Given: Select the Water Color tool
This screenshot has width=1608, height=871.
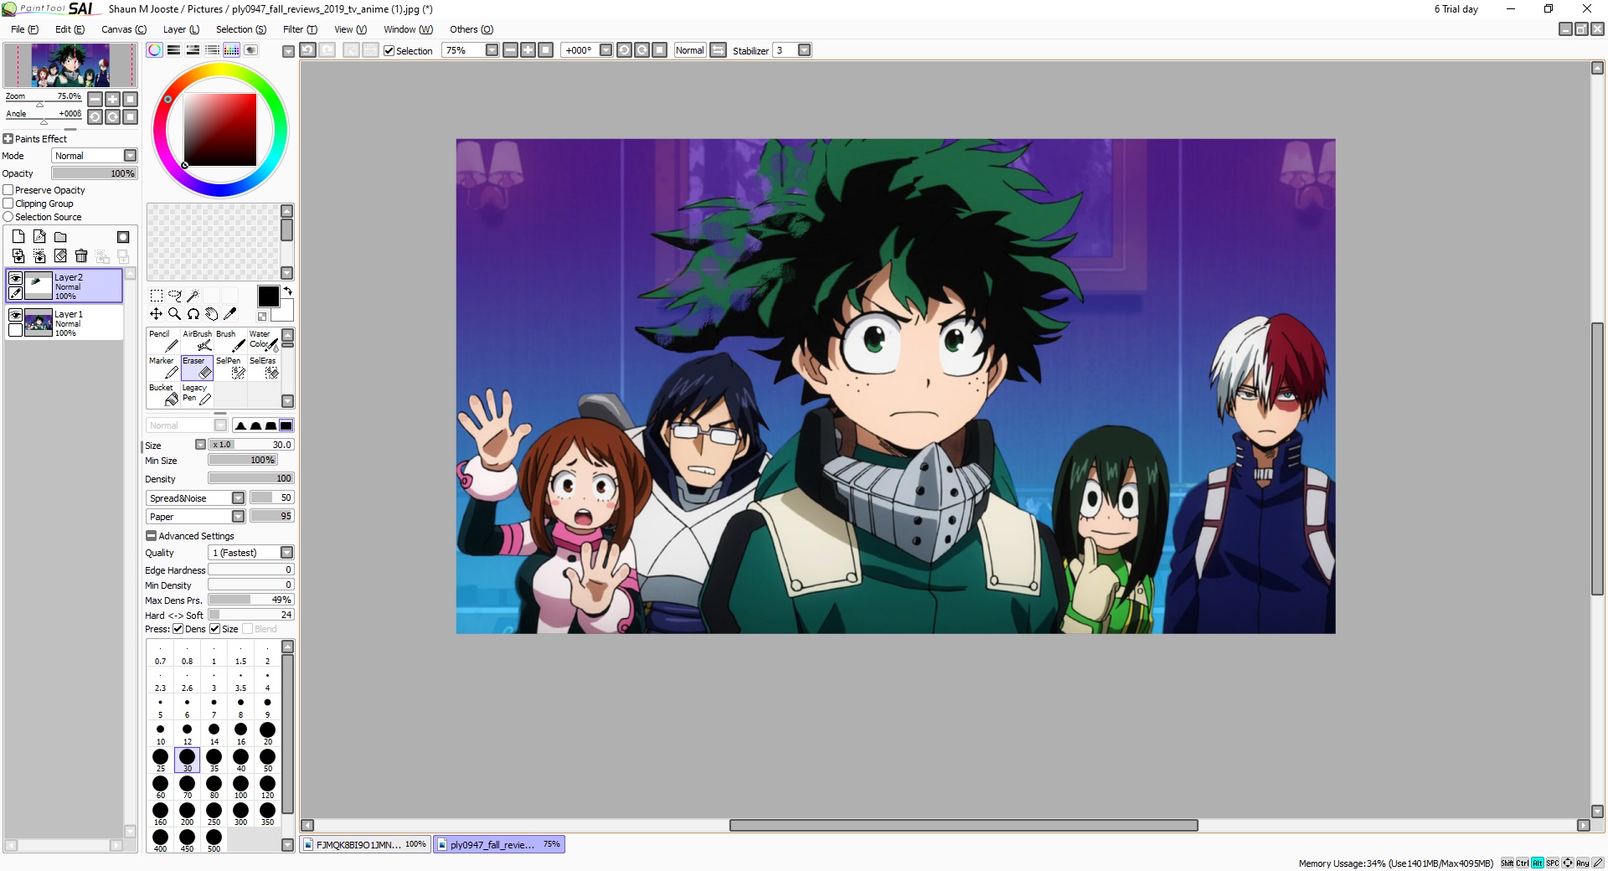Looking at the screenshot, I should 264,341.
